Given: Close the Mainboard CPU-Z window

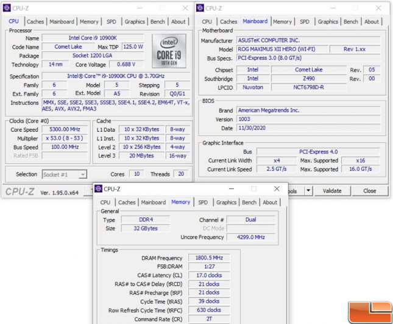Looking at the screenshot, I should click(378, 8).
